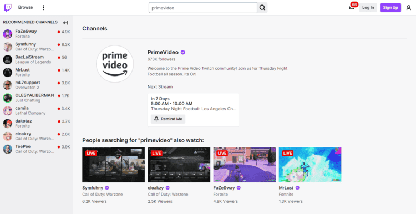Click Remind Me for next stream

coord(168,119)
